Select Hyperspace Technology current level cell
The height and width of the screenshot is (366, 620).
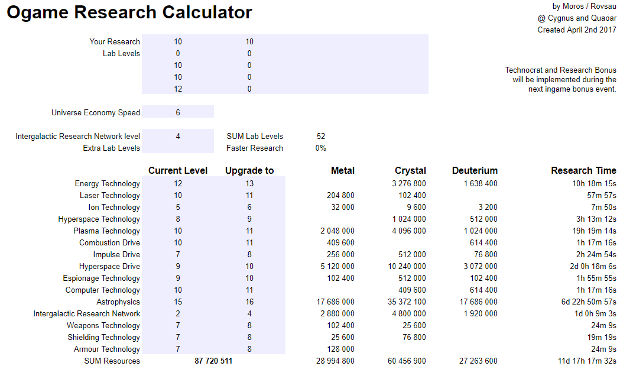pyautogui.click(x=178, y=219)
